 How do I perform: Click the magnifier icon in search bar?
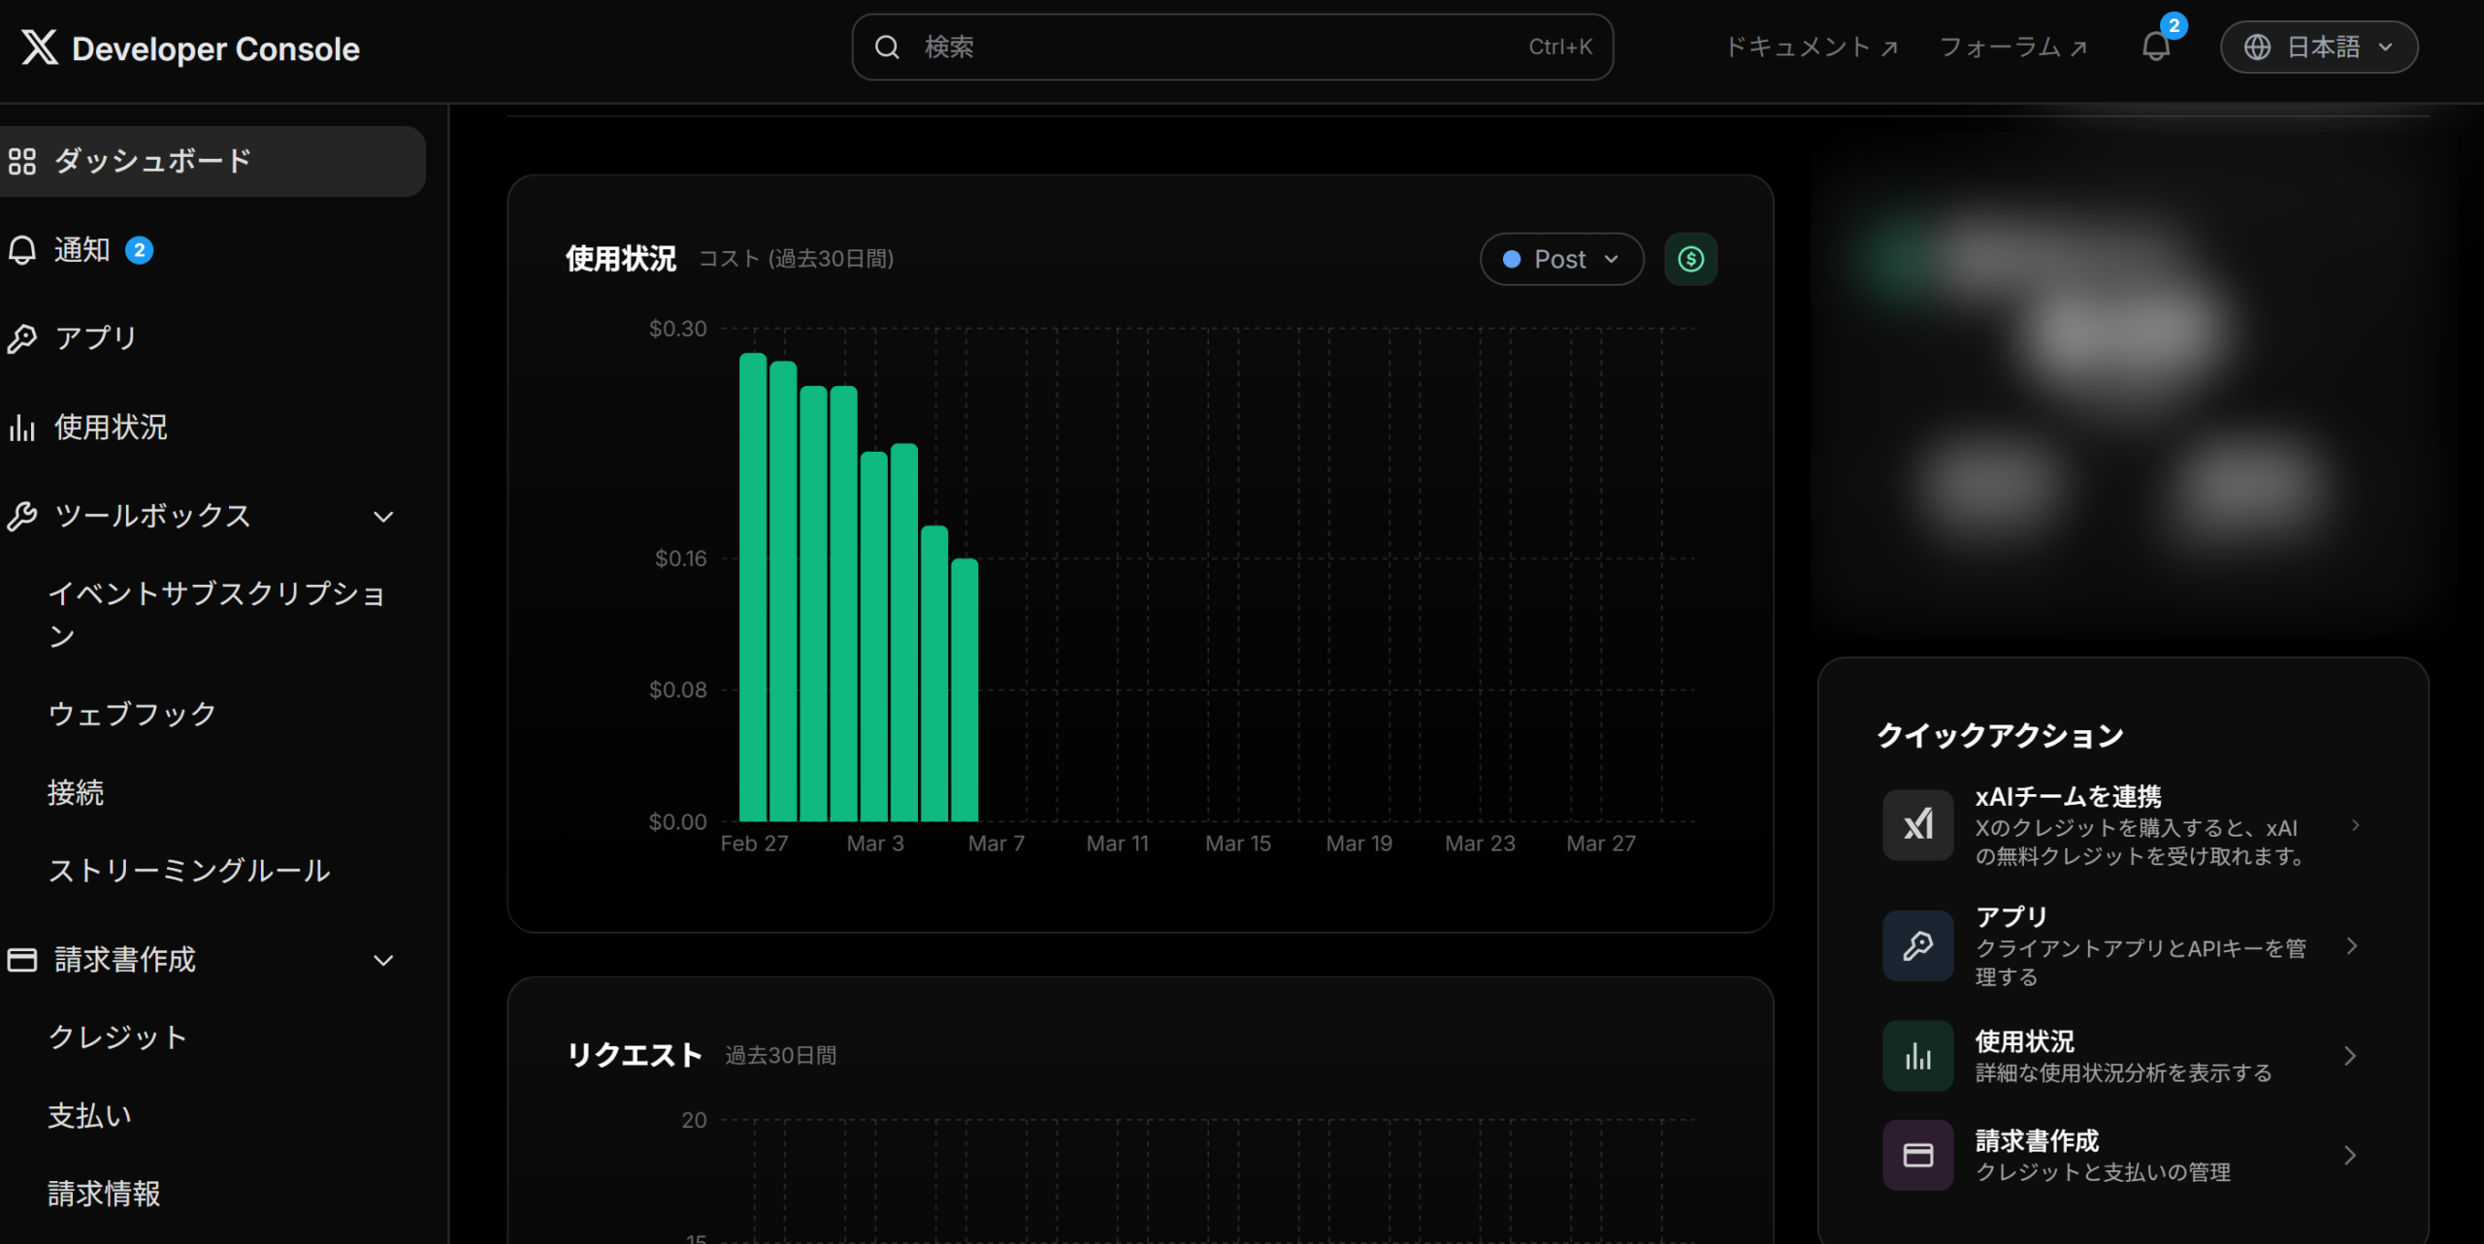pos(887,47)
